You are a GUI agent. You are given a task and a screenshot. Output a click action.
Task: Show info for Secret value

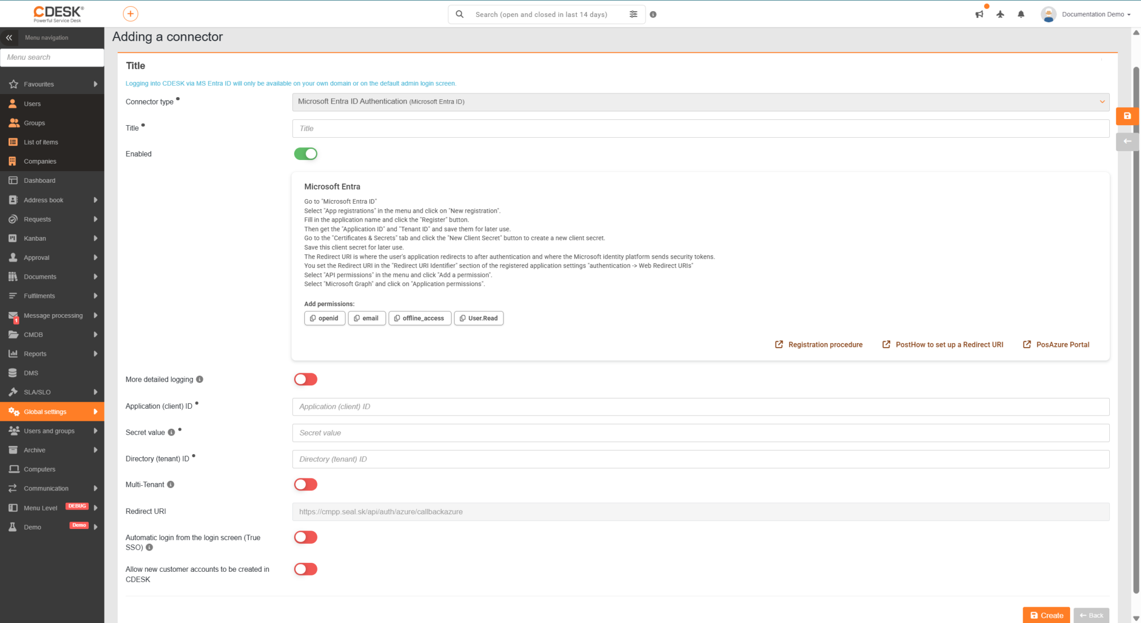171,432
